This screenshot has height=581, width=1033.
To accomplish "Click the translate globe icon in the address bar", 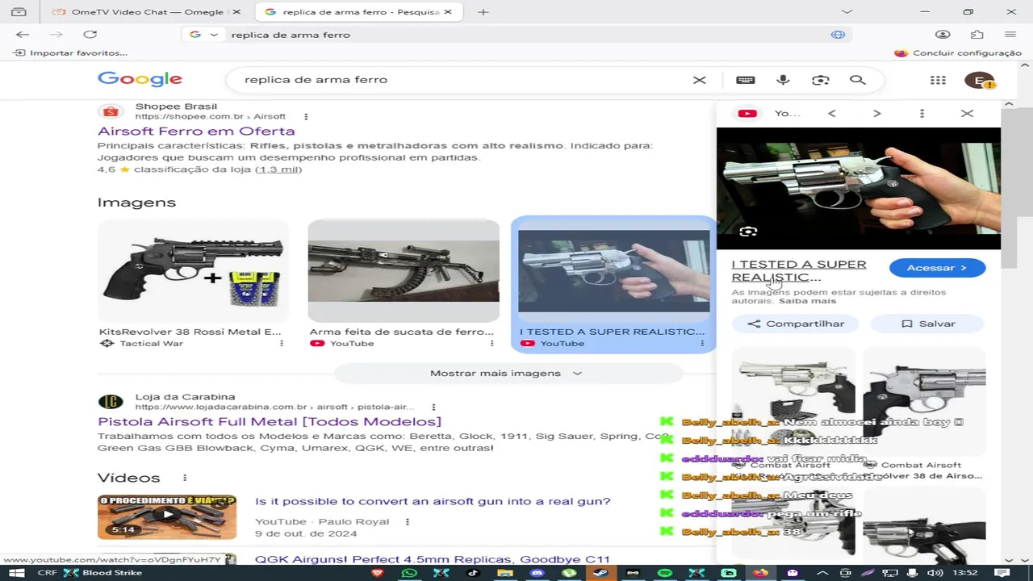I will pos(838,35).
